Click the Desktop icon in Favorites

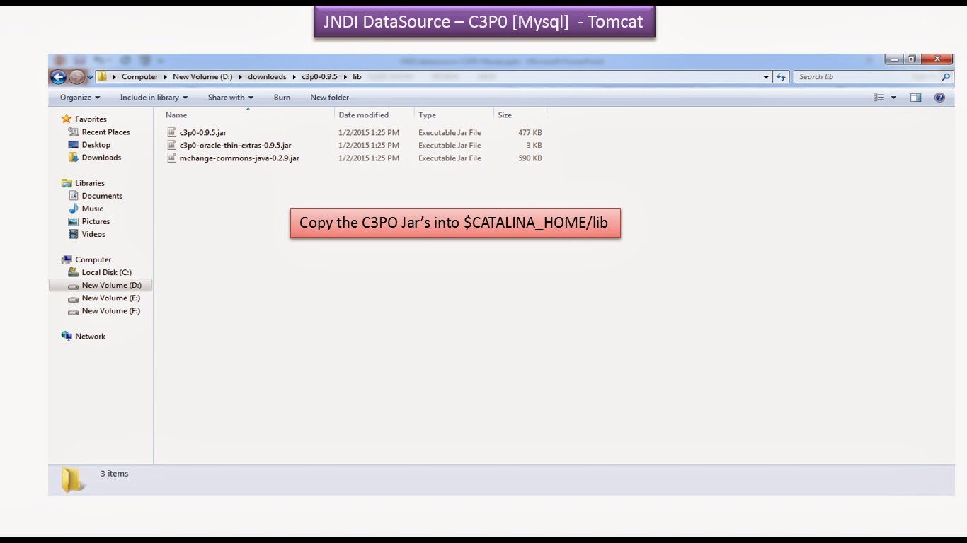point(73,145)
